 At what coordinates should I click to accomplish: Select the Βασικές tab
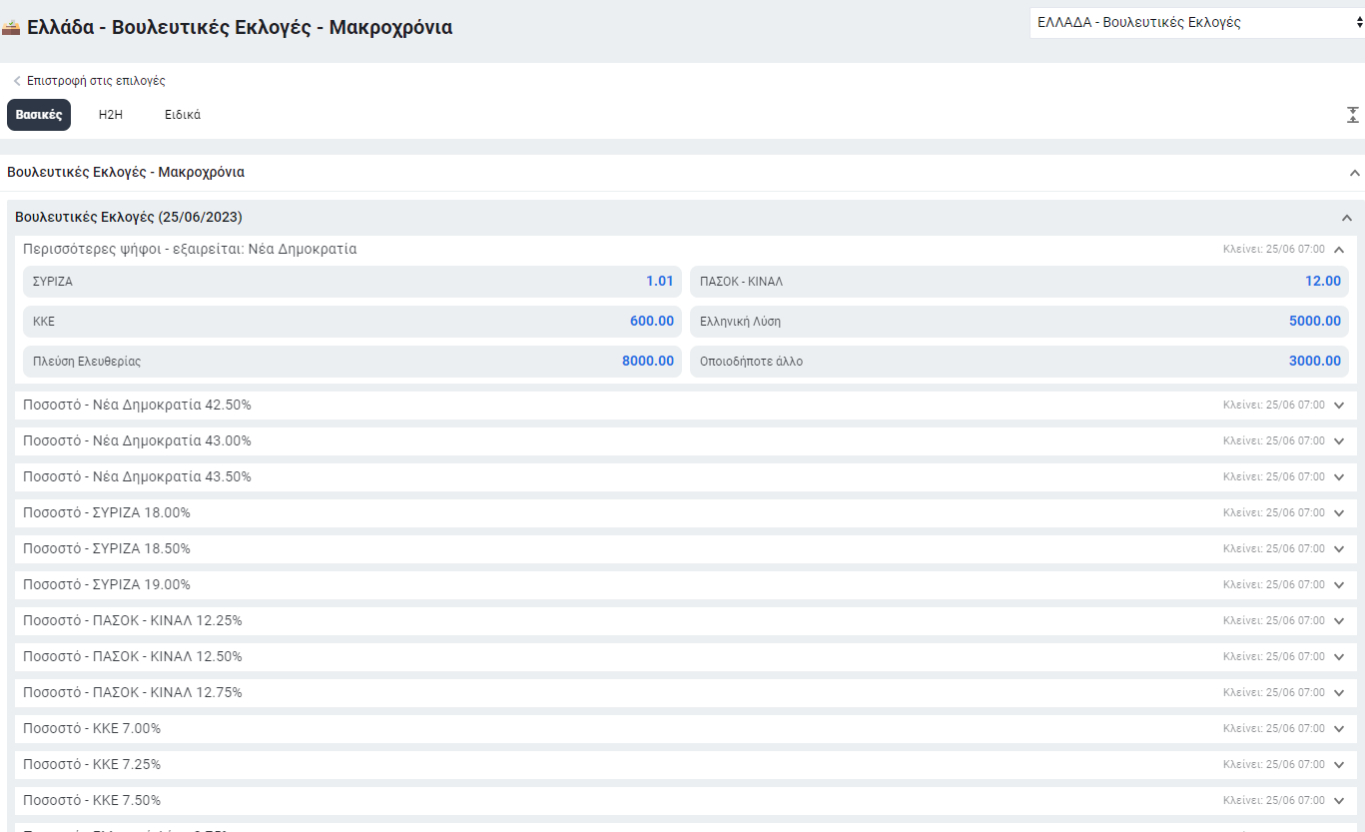tap(39, 115)
